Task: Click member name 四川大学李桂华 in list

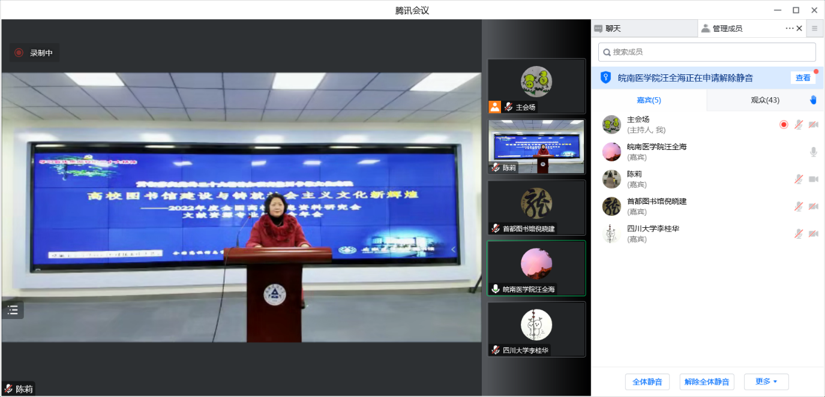Action: pos(653,228)
